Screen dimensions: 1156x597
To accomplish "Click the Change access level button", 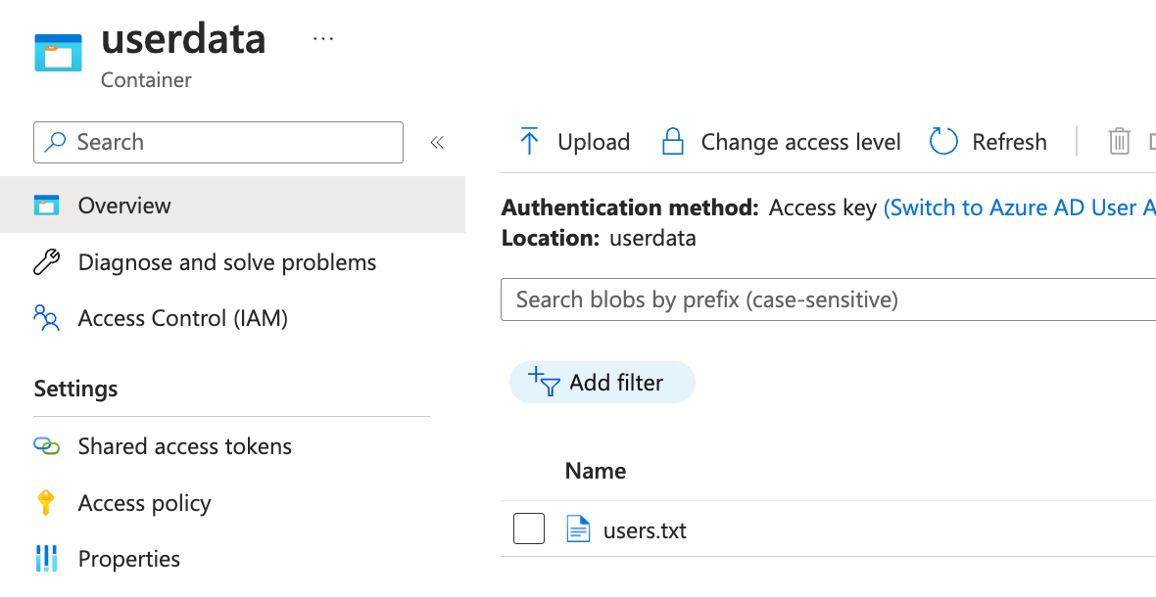I will pos(782,142).
